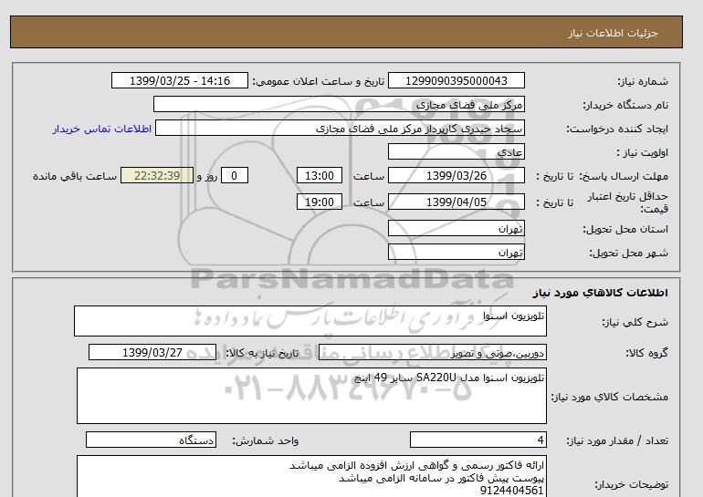
Task: Click the header title جزئیات اطلاعات نیاز
Action: tap(613, 33)
